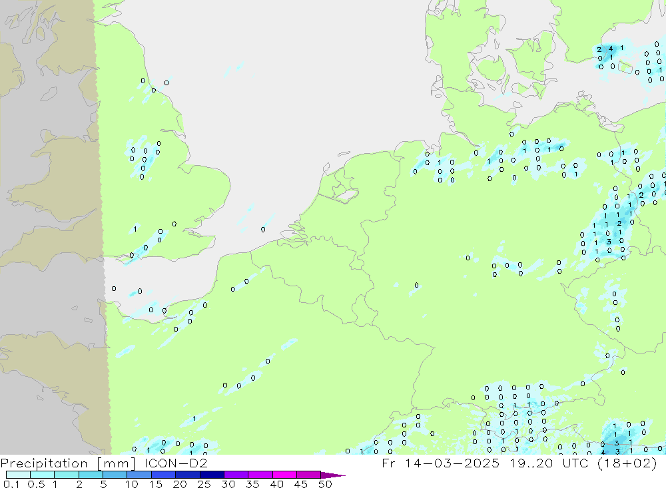This screenshot has height=488, width=666.
Task: Select legend swatch between 20 and 25
Action: tap(187, 475)
